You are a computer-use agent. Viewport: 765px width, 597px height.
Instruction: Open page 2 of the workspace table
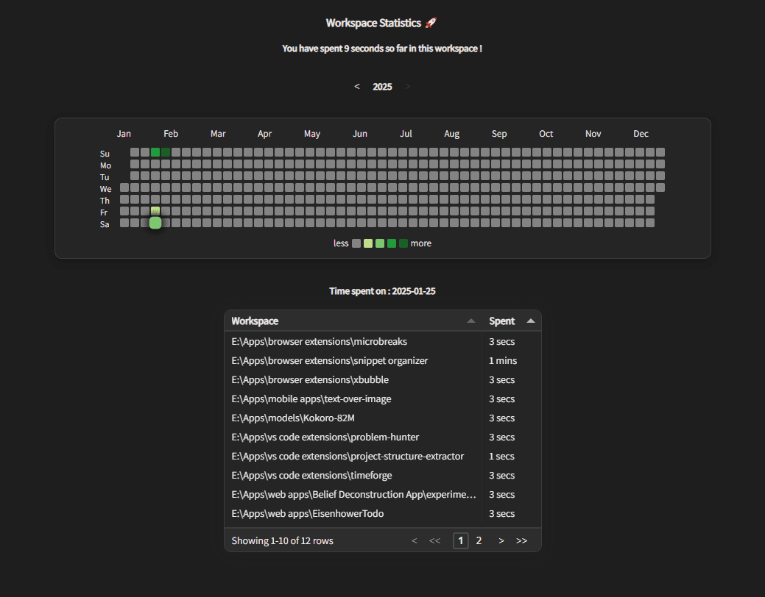click(479, 541)
